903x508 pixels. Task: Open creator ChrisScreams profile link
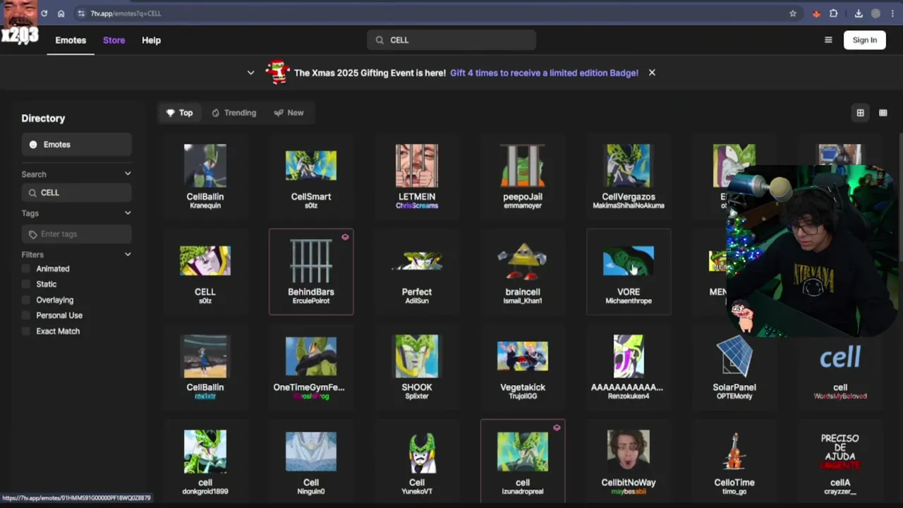tap(417, 206)
